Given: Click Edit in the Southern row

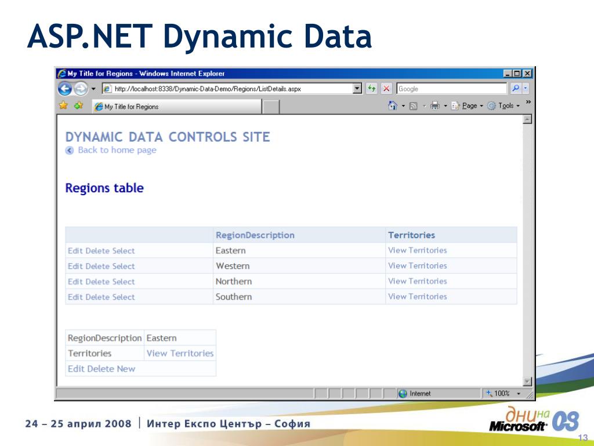Looking at the screenshot, I should pos(75,297).
